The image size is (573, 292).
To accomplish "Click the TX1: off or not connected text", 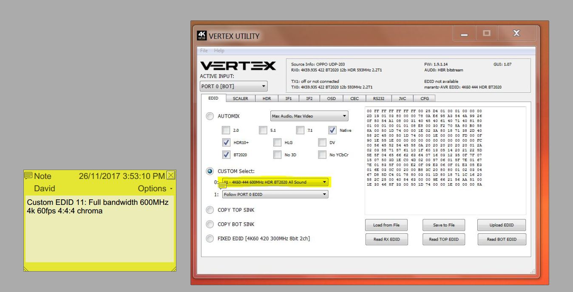I will click(x=315, y=81).
